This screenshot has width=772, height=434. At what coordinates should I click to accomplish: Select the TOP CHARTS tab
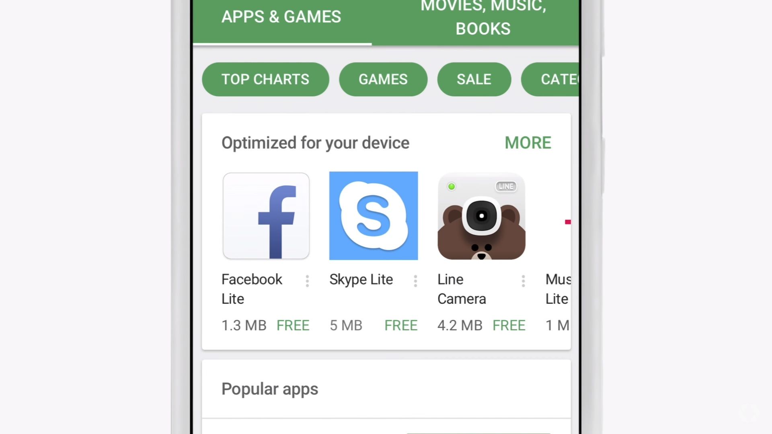click(x=265, y=79)
